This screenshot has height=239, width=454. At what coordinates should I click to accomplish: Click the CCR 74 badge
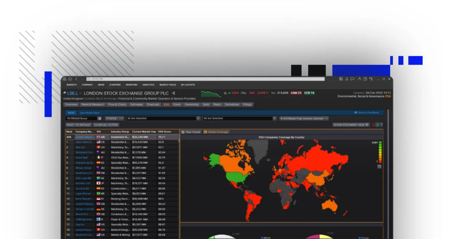pyautogui.click(x=309, y=93)
